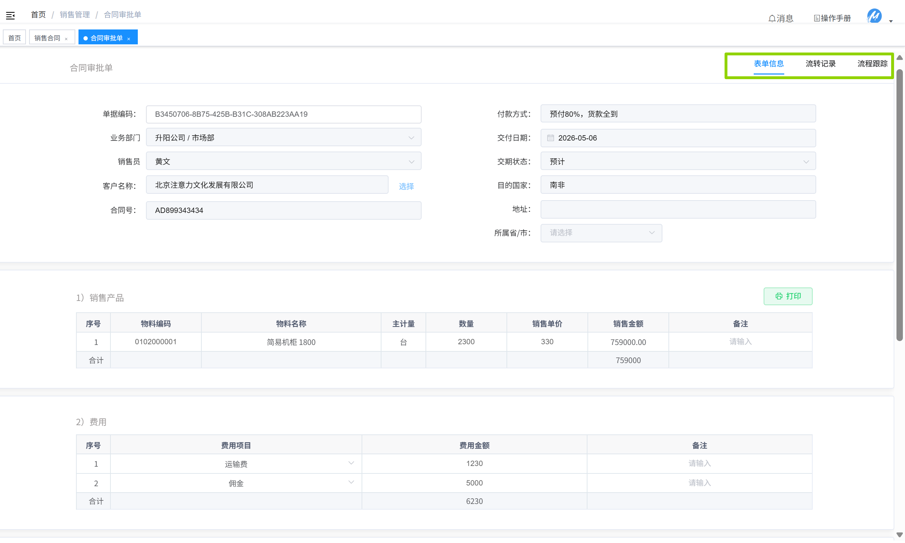
Task: Click the 备注 field in 运输费 row
Action: (x=699, y=464)
